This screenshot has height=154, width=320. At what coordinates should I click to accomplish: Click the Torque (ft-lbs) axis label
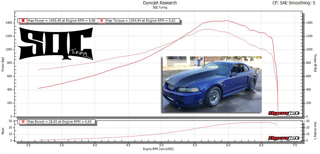coord(316,63)
